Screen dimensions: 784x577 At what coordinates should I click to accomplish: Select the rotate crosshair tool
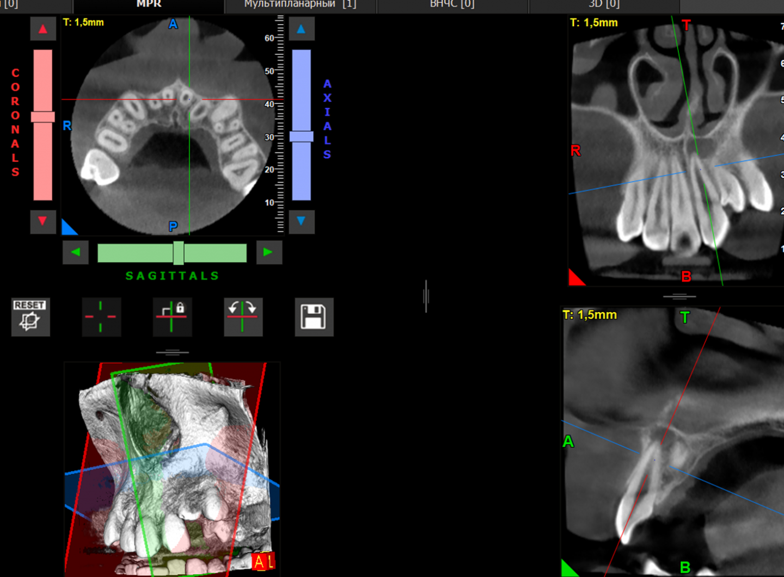(243, 317)
